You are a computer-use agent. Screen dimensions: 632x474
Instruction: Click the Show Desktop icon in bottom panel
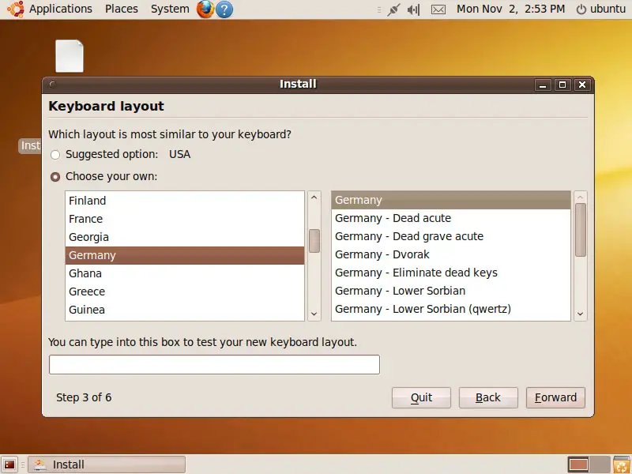pyautogui.click(x=9, y=465)
